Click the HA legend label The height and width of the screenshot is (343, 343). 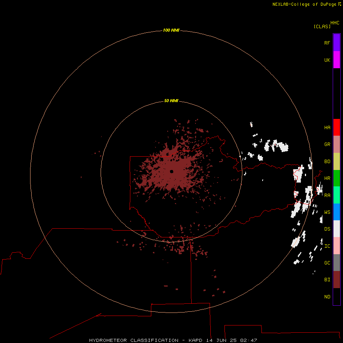point(327,127)
